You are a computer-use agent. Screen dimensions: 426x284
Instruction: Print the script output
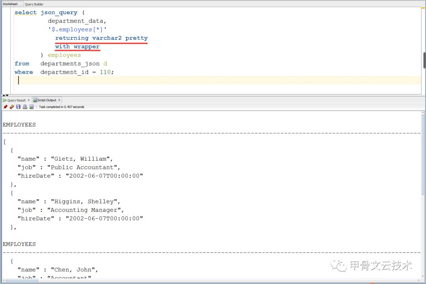(25, 107)
